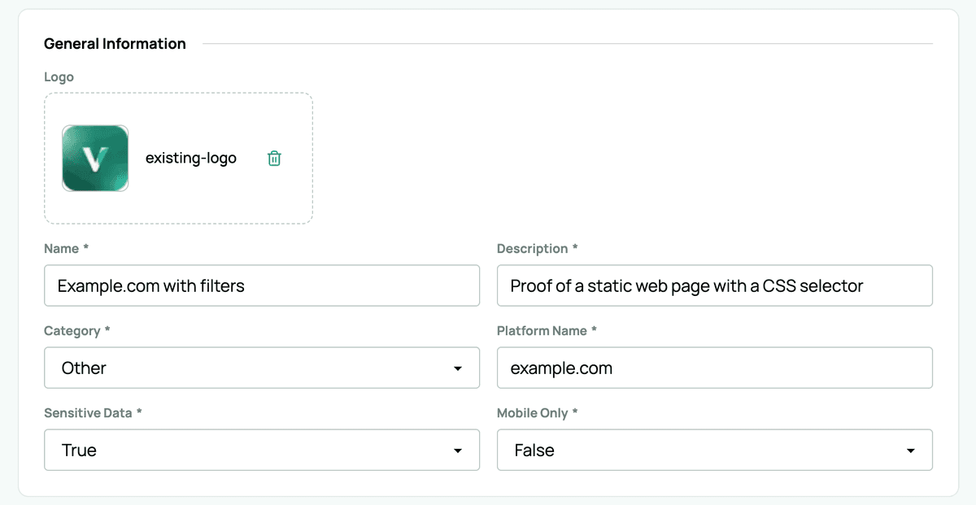Open the Category dropdown showing Other
976x505 pixels.
tap(252, 368)
